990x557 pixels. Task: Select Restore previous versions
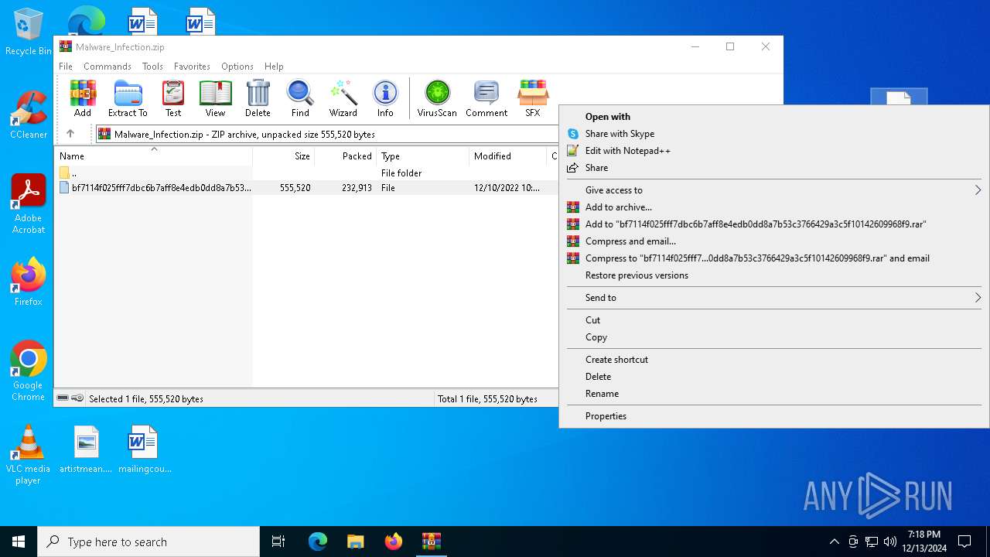click(x=773, y=275)
